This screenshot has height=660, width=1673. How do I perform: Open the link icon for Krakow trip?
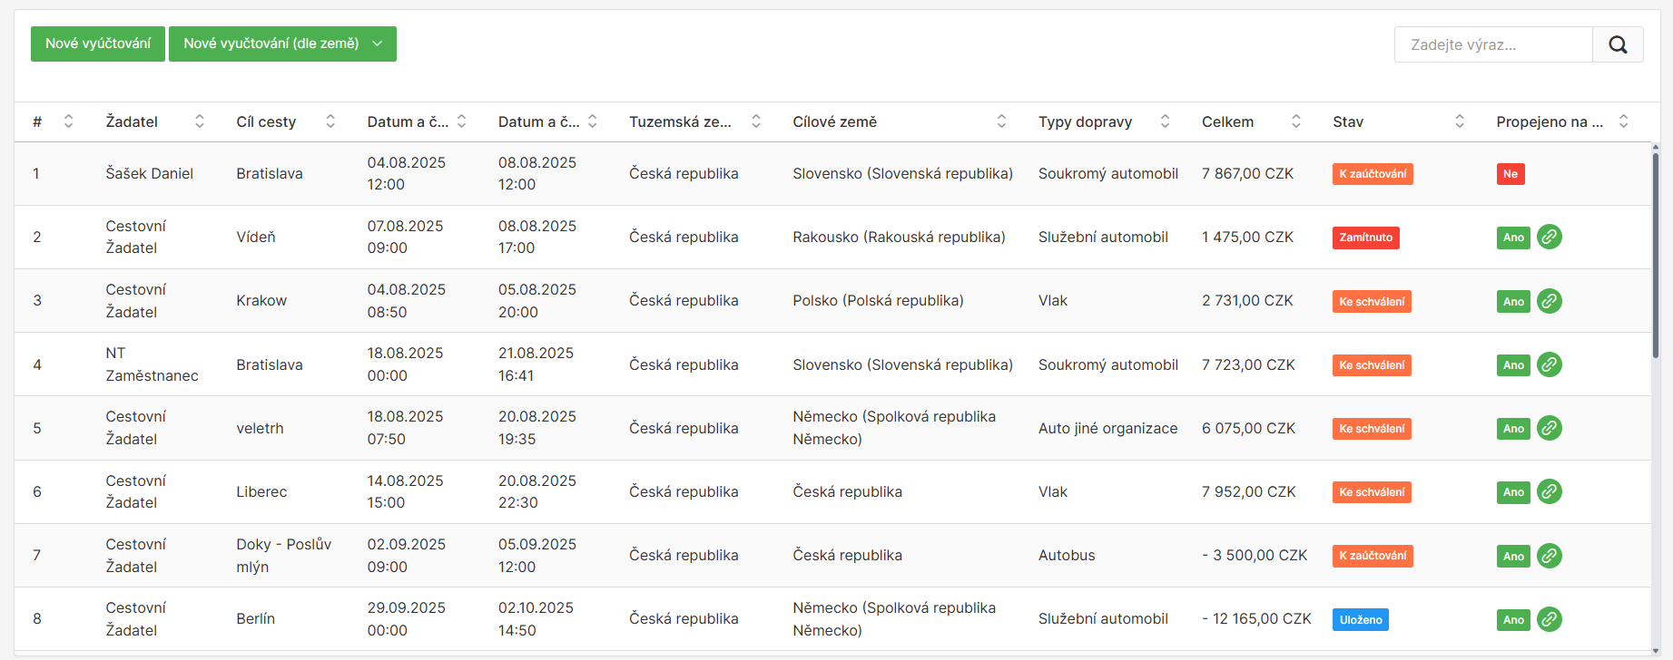pos(1550,301)
